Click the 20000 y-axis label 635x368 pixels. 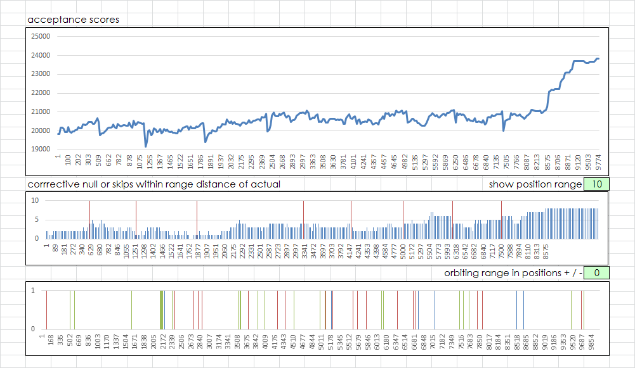point(41,130)
